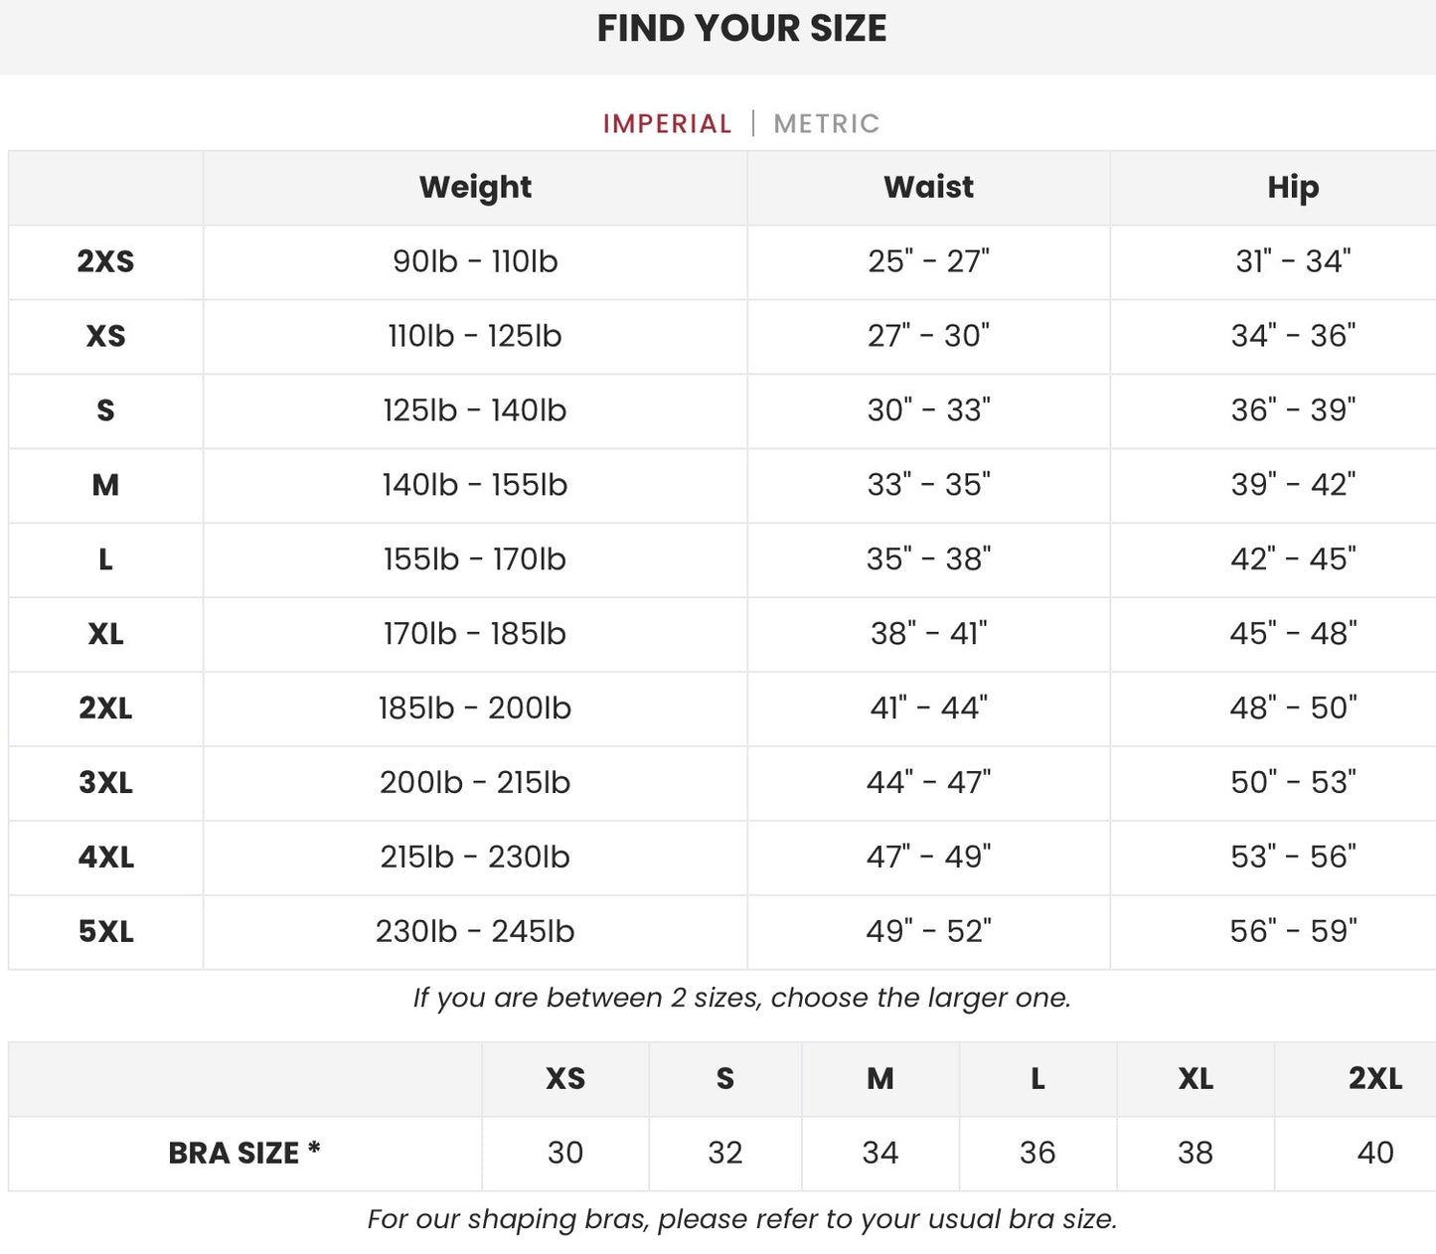Click the FIND YOUR SIZE heading
Viewport: 1436px width, 1254px height.
(x=741, y=29)
